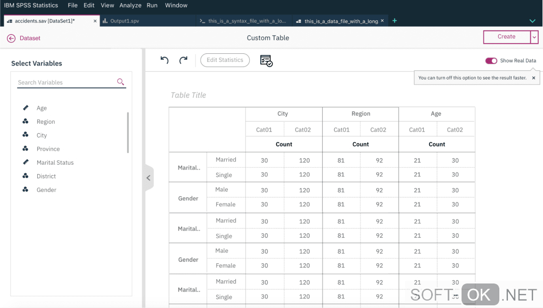Viewport: 543px width, 308px height.
Task: Open the Create button dropdown arrow
Action: coord(534,37)
